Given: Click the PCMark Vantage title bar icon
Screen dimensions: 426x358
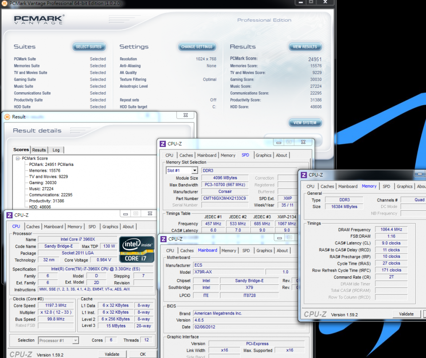Looking at the screenshot, I should click(x=5, y=3).
